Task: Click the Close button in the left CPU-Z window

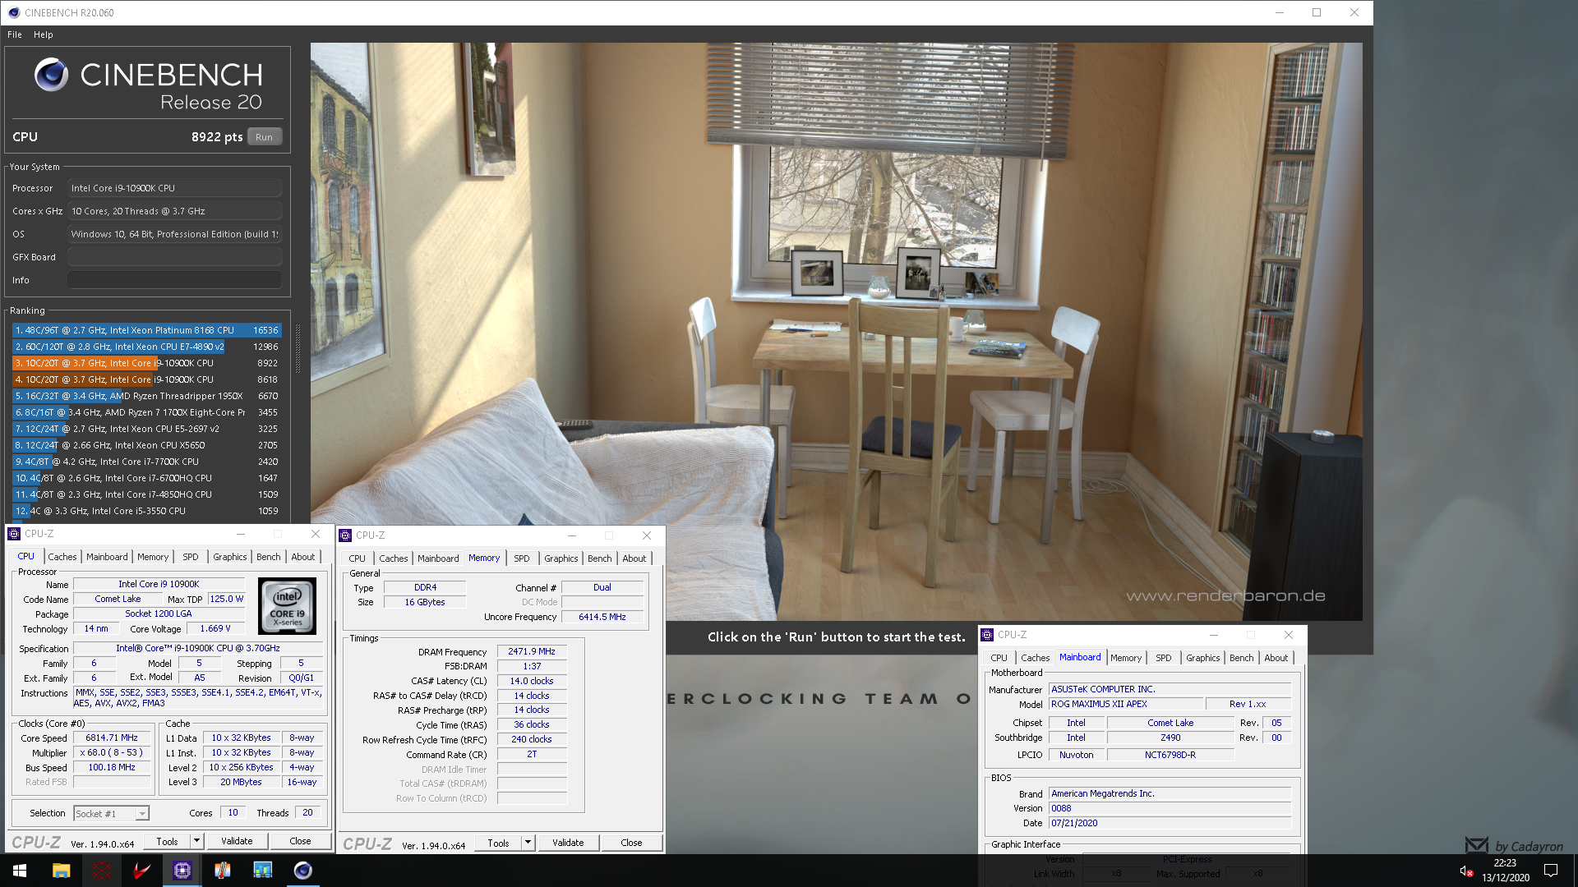Action: click(x=300, y=841)
